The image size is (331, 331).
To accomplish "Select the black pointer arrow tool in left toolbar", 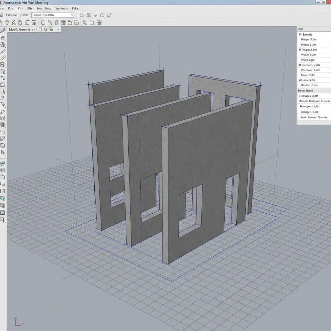I will click(x=3, y=104).
